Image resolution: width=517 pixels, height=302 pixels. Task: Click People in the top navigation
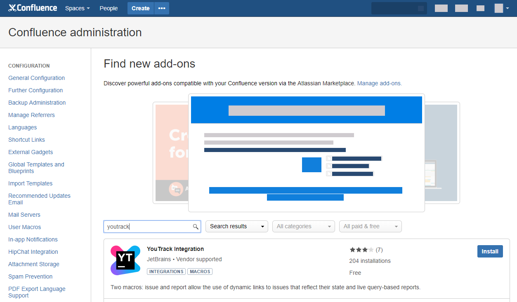[x=108, y=8]
